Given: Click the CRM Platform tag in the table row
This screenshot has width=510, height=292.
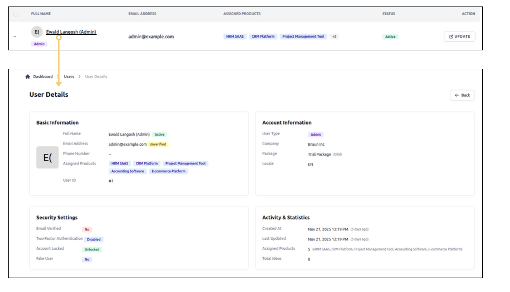Looking at the screenshot, I should [x=263, y=36].
